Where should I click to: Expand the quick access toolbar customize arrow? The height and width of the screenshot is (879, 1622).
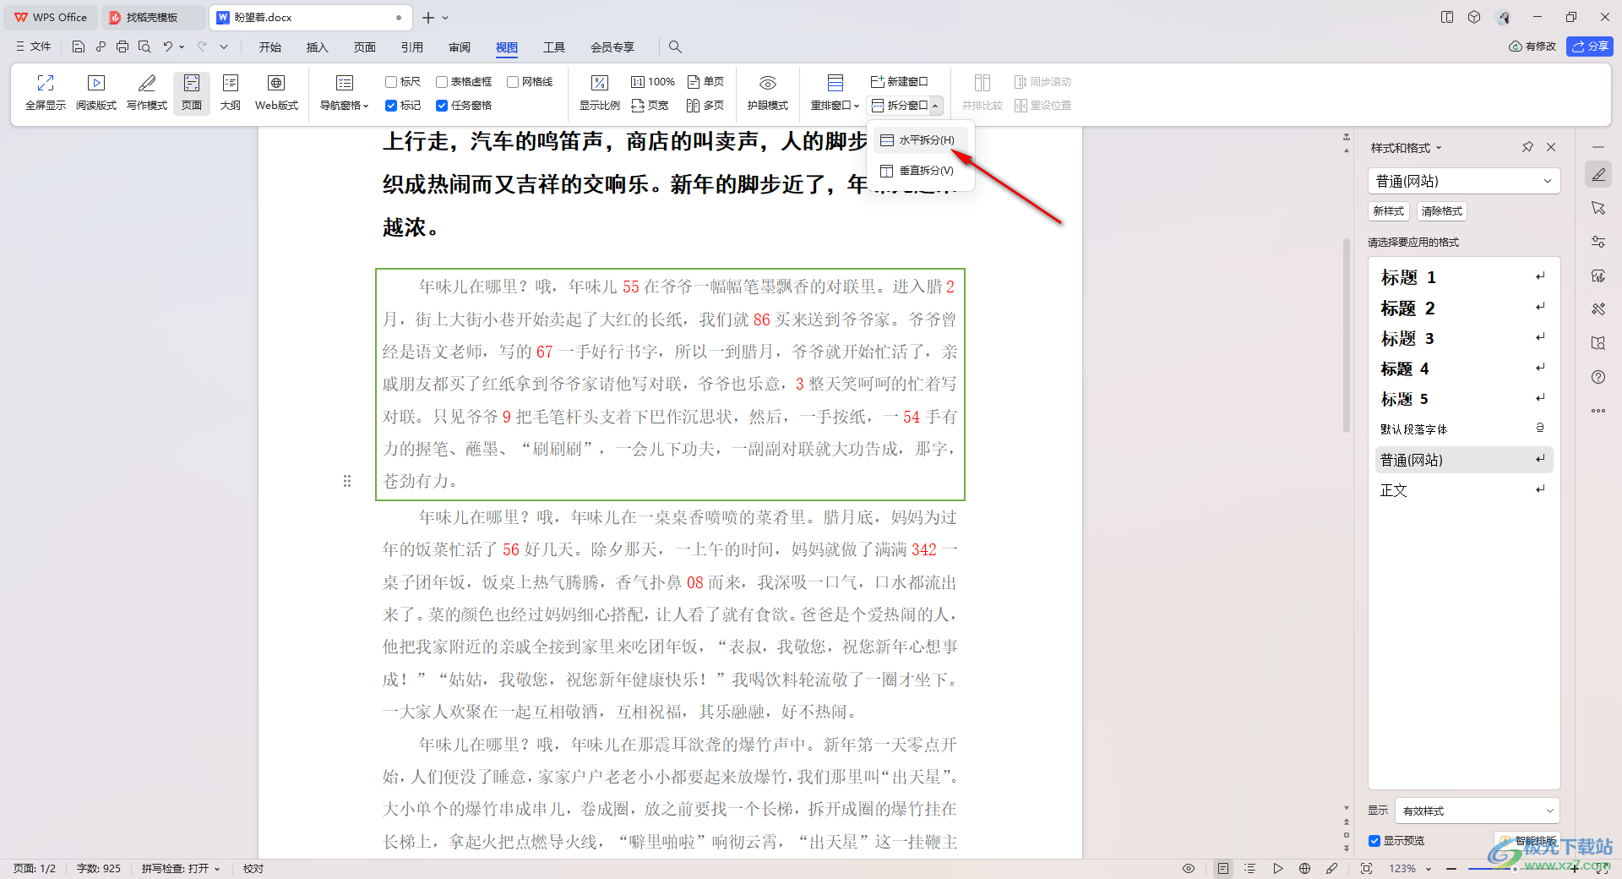coord(224,46)
